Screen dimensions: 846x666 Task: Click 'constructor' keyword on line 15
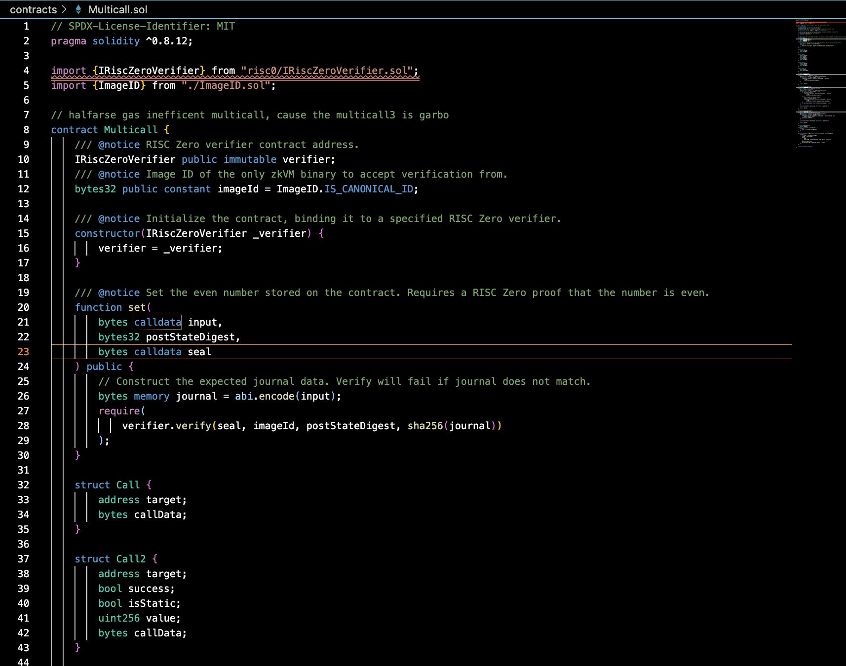[108, 233]
